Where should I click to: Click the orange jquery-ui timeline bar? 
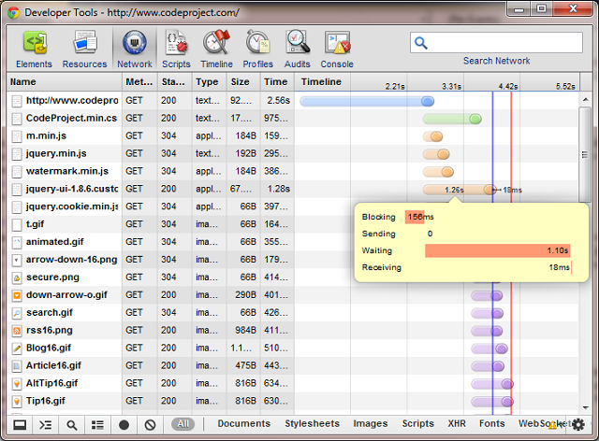(x=460, y=190)
